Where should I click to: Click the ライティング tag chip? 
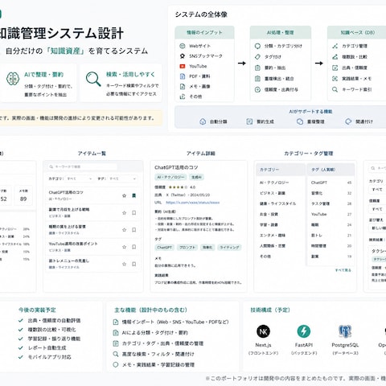coord(229,247)
